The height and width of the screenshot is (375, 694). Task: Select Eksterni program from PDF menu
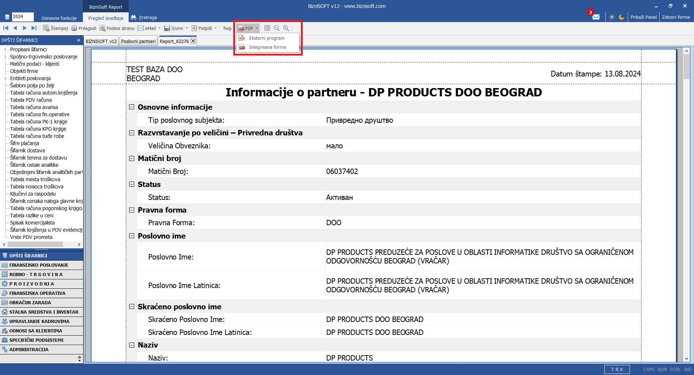point(267,38)
